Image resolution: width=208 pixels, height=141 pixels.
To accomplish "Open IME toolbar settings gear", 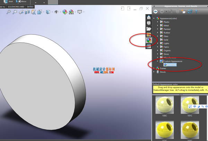I will click(x=206, y=107).
